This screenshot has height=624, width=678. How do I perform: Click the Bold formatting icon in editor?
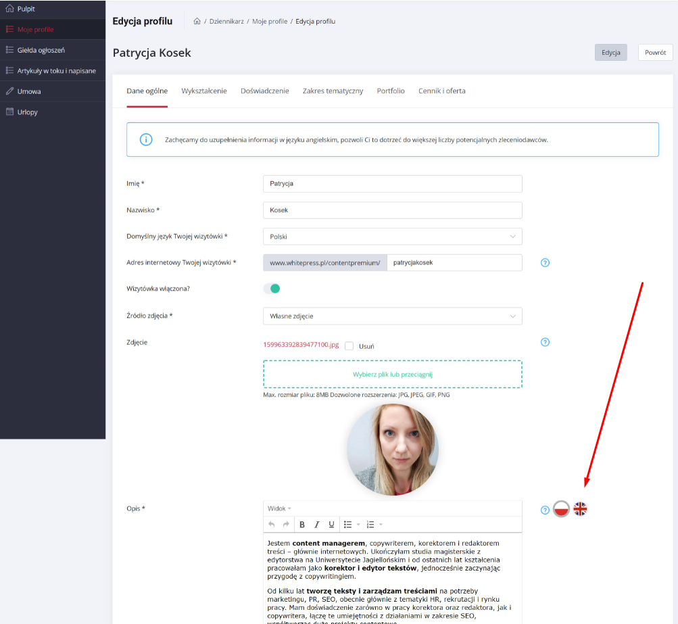click(302, 525)
